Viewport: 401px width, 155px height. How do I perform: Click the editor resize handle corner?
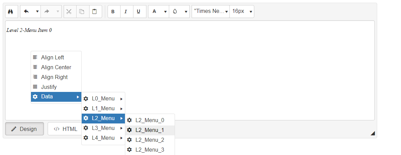pos(373,134)
